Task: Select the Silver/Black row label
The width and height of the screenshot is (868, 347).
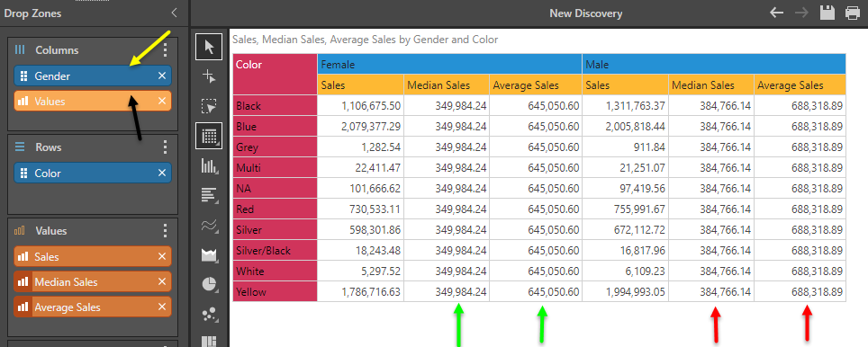Action: (x=276, y=250)
